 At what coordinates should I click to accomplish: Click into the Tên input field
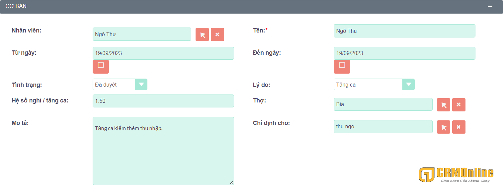[x=404, y=31]
